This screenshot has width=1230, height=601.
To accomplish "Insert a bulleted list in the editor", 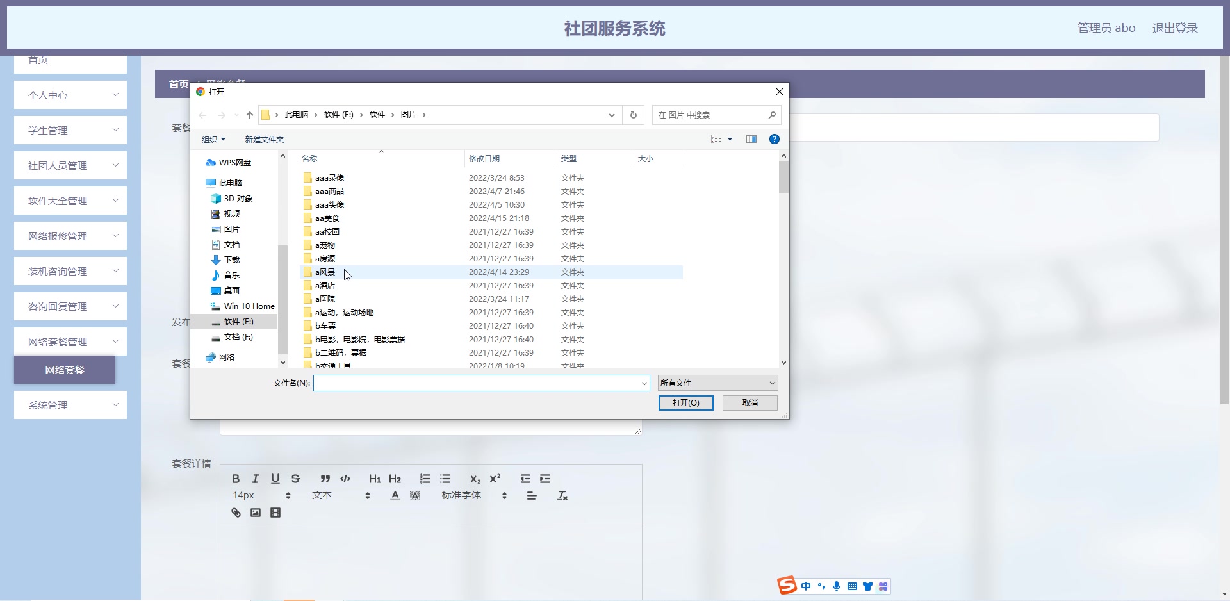I will click(445, 479).
